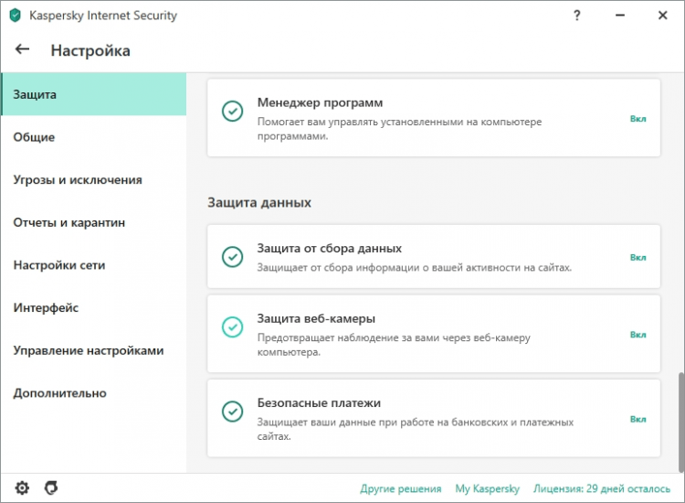The image size is (685, 503).
Task: Open the Другие решения link
Action: [x=401, y=488]
